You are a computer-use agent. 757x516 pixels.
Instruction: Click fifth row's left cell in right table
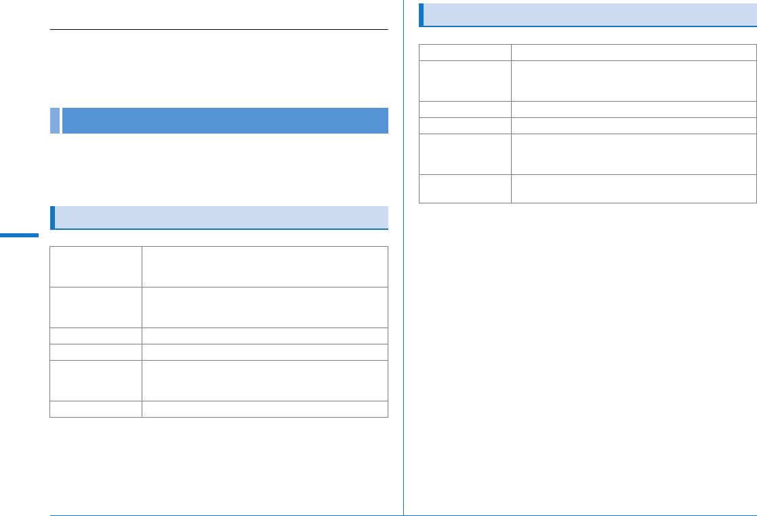[465, 154]
